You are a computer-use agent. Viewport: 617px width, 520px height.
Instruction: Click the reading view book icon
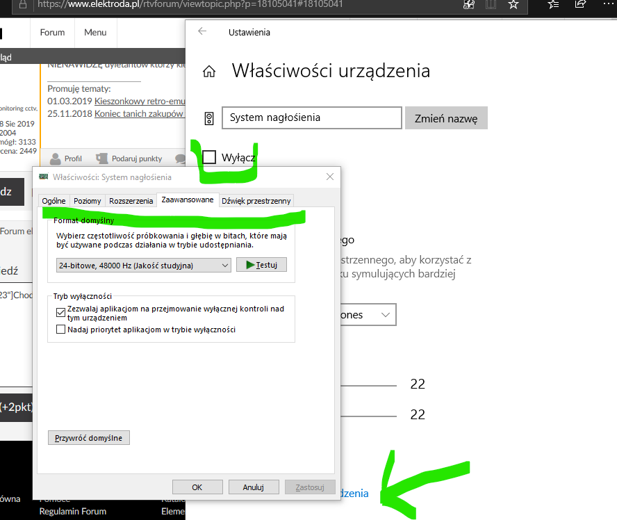[x=491, y=5]
